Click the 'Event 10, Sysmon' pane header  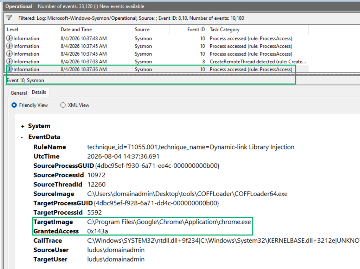pyautogui.click(x=25, y=81)
